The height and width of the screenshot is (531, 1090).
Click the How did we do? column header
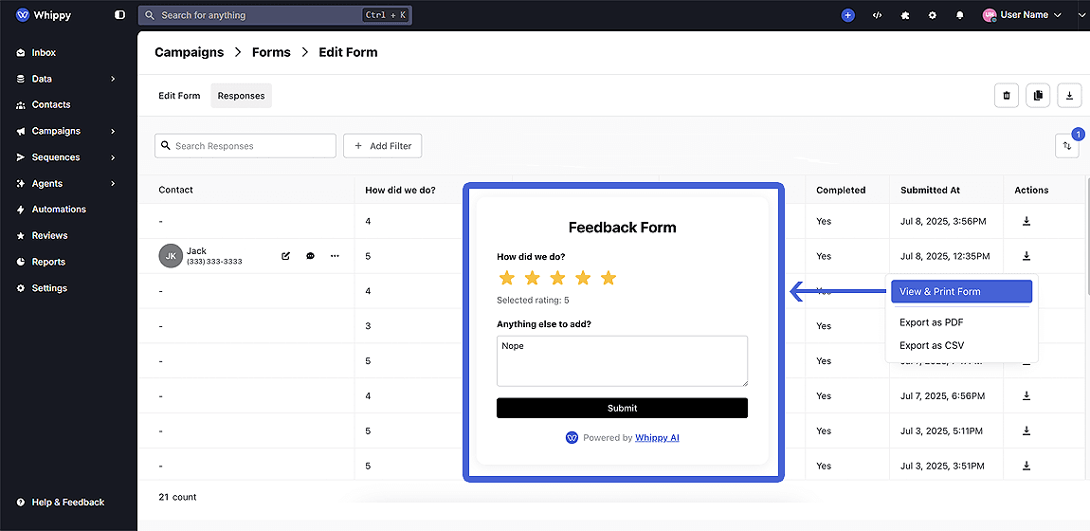400,190
